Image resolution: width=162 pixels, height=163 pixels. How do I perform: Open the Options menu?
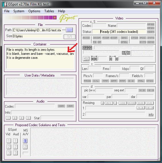coord(34,11)
